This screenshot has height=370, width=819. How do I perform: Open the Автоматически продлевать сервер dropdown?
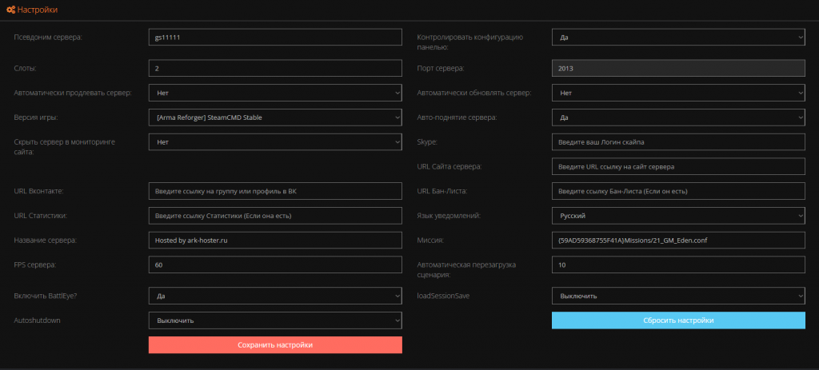point(275,93)
